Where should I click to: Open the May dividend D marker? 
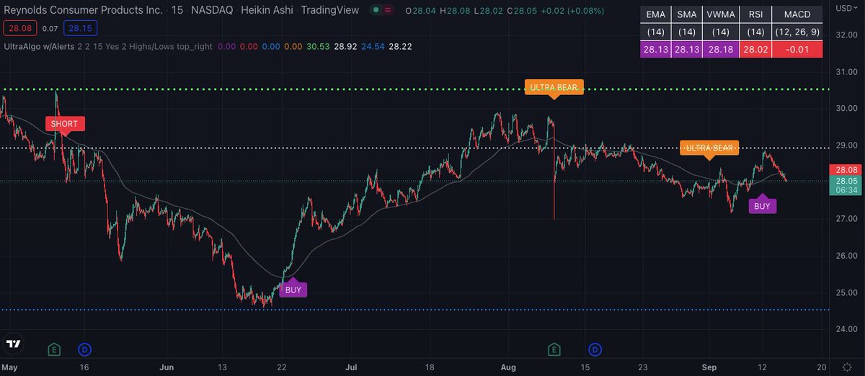(84, 350)
